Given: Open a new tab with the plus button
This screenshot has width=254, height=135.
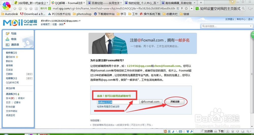Looking at the screenshot, I should pos(201,3).
